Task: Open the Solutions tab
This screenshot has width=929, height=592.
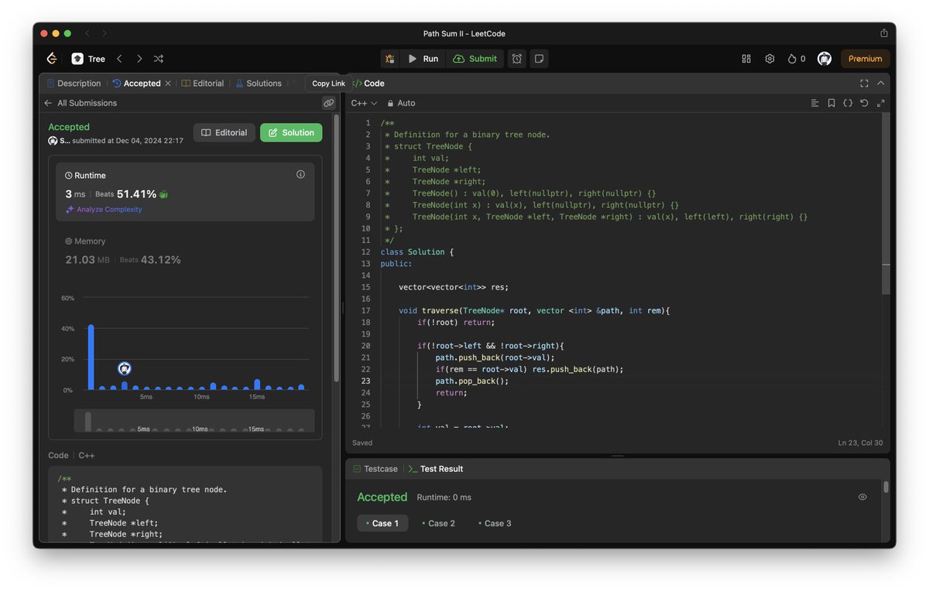Action: (259, 84)
